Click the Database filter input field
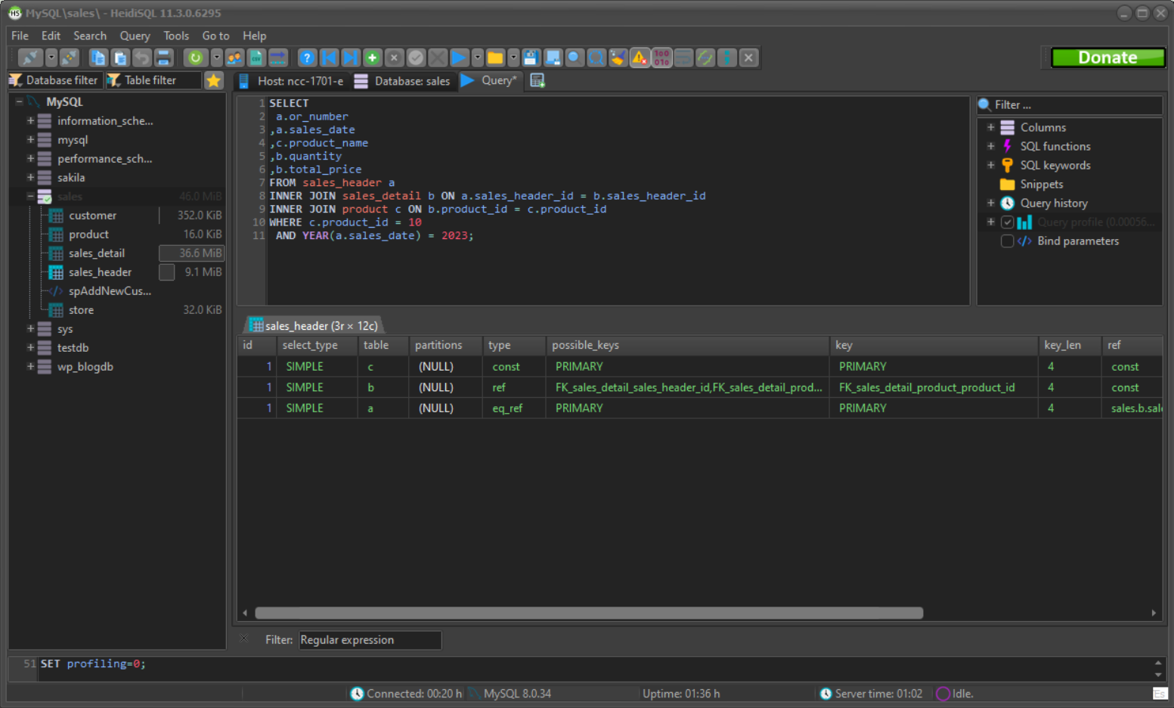Image resolution: width=1174 pixels, height=708 pixels. [x=54, y=80]
